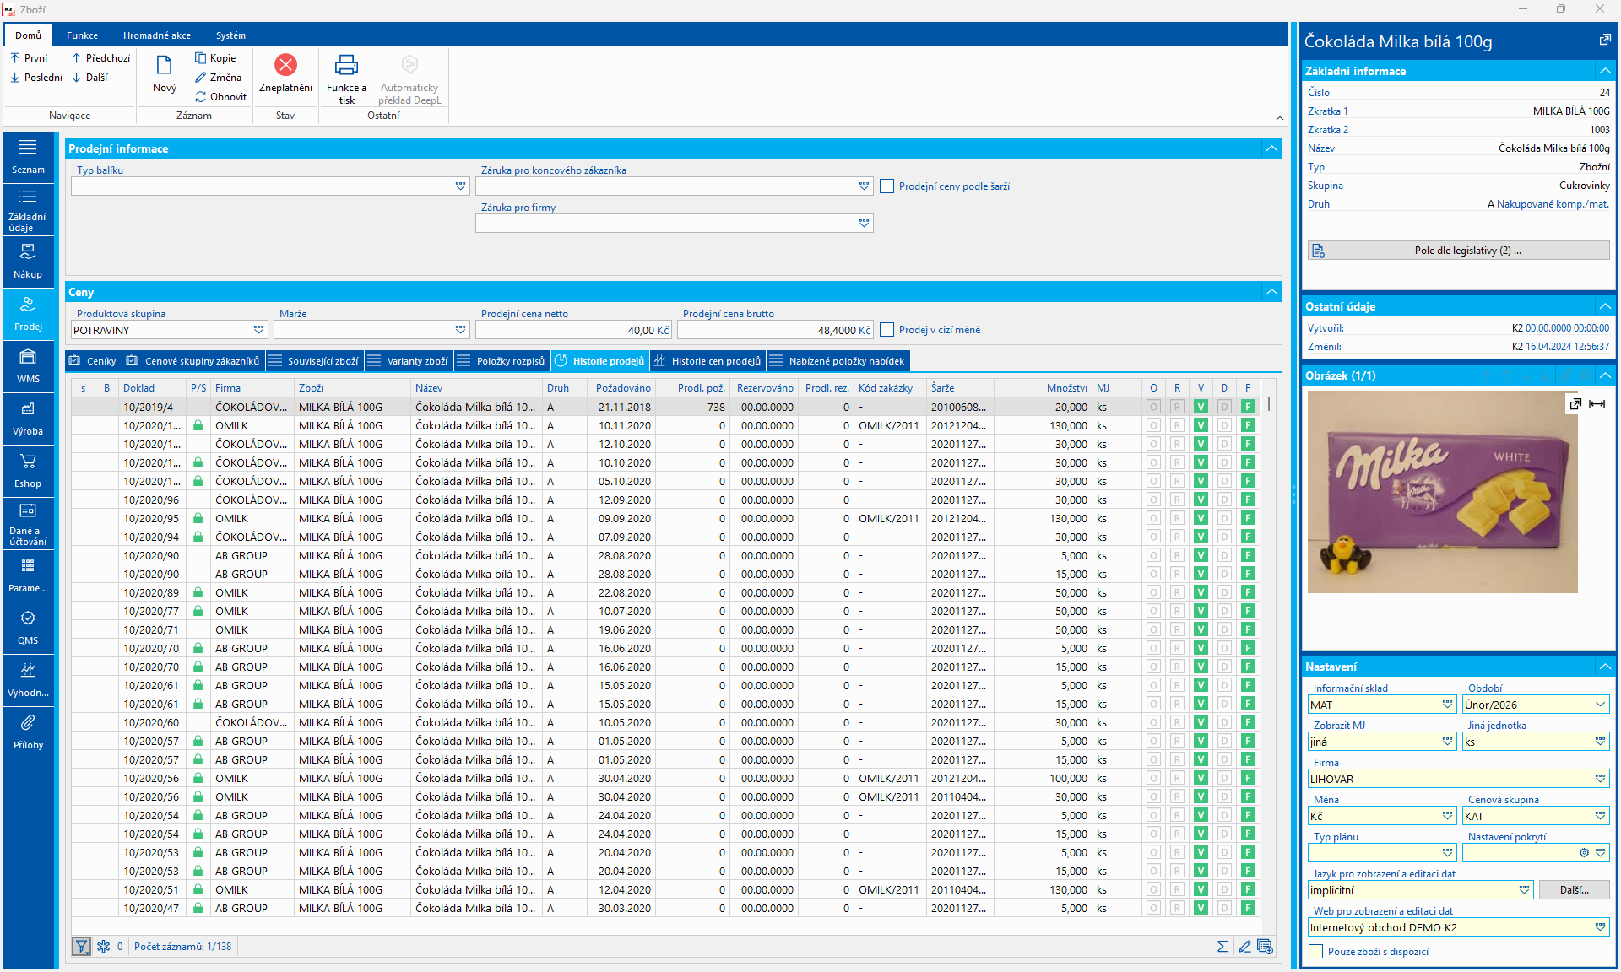Open the WMS sidebar section
1621x972 pixels.
pyautogui.click(x=28, y=366)
